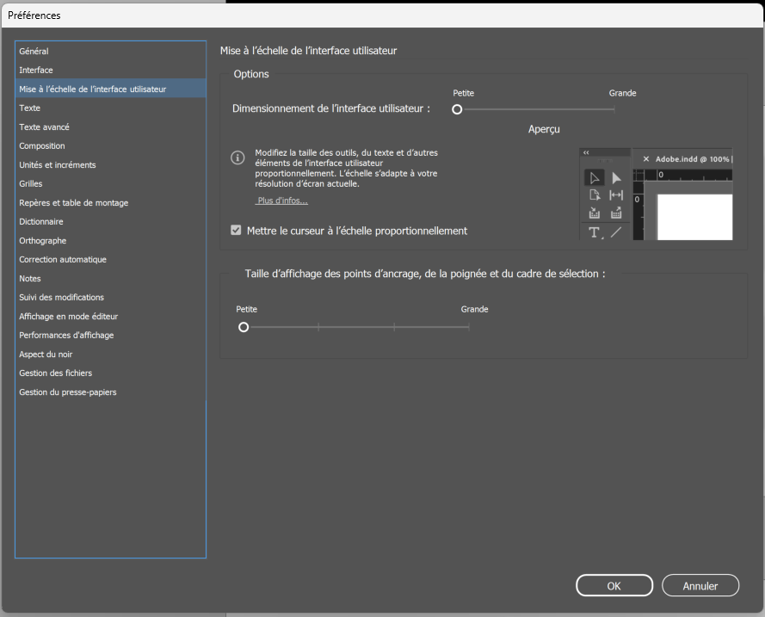765x617 pixels.
Task: Select the Type tool in the preview toolbar
Action: click(x=595, y=231)
